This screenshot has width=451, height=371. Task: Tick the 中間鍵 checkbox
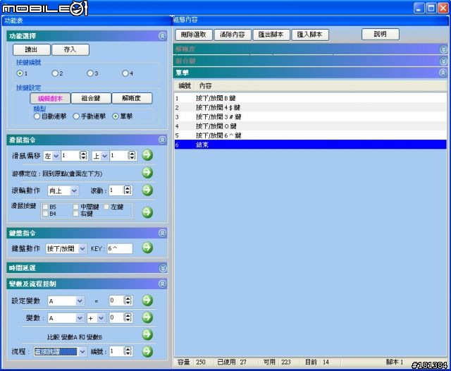pos(75,207)
